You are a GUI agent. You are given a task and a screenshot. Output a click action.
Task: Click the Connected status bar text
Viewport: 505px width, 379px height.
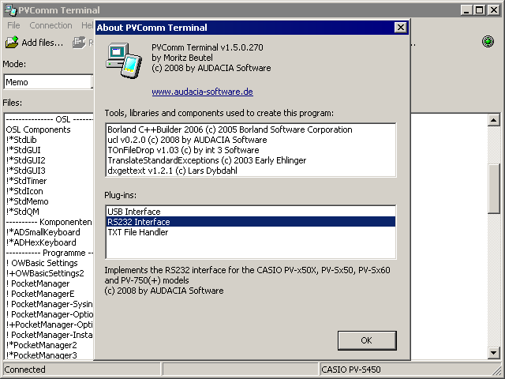24,370
